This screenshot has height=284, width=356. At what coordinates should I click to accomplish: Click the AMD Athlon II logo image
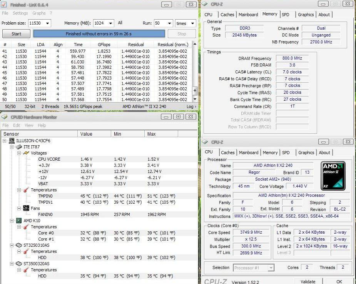pos(333,176)
